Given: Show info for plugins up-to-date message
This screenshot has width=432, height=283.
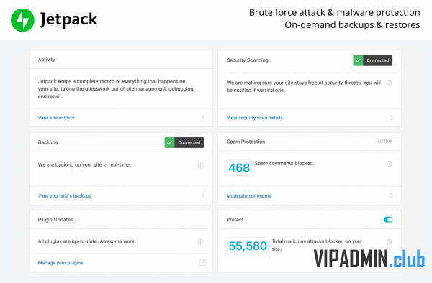Looking at the screenshot, I should 201,242.
